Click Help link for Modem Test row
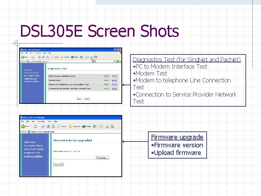This screenshot has height=196, width=261. (x=114, y=80)
